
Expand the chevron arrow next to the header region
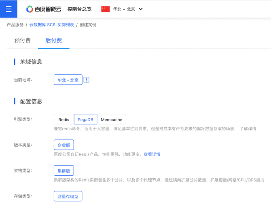(141, 9)
